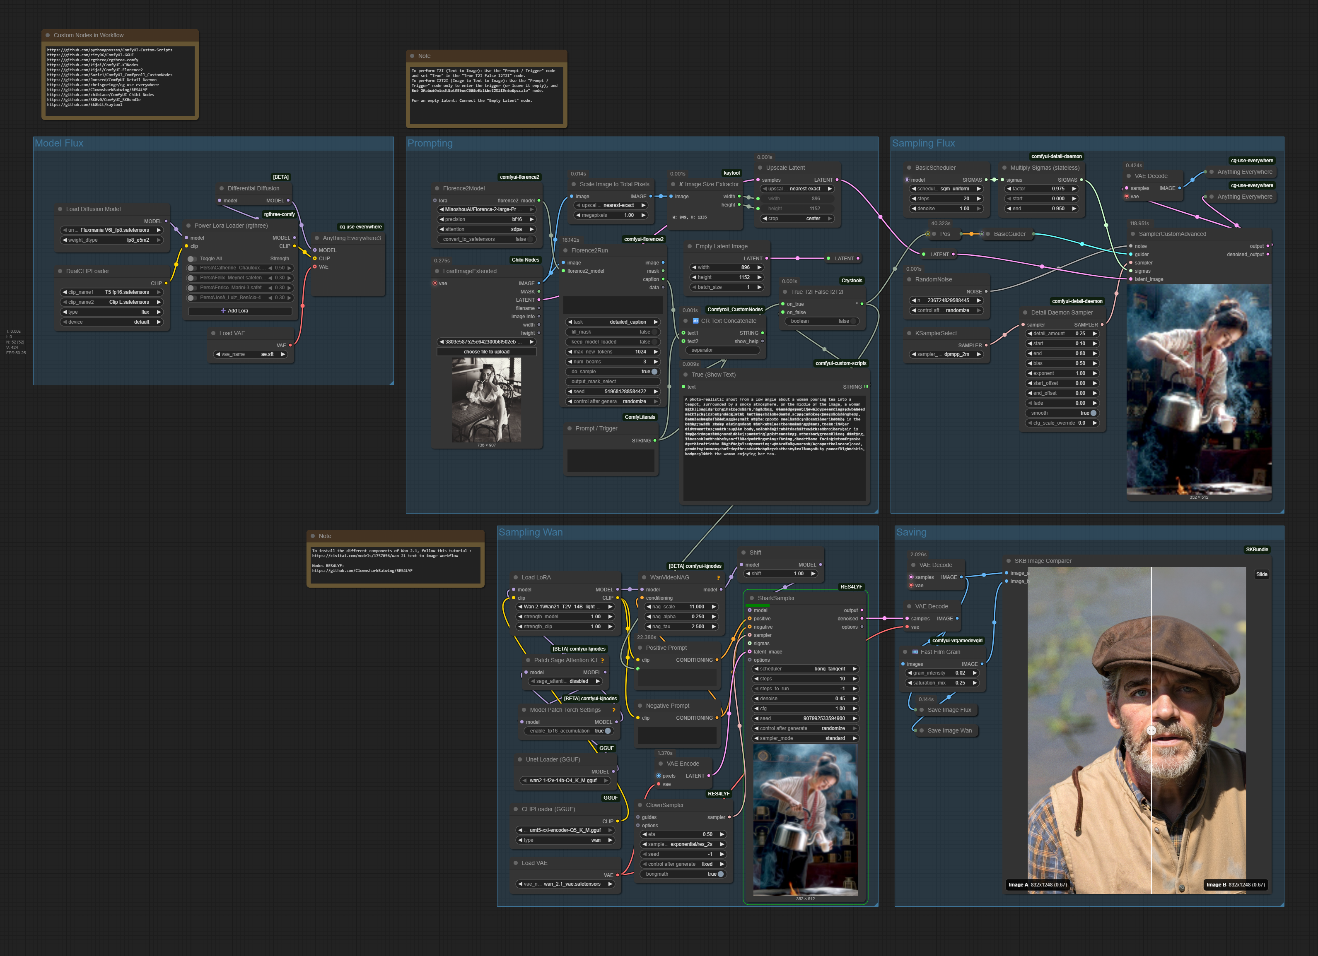Open WanVideoNAG help question mark
The image size is (1318, 956).
[718, 578]
